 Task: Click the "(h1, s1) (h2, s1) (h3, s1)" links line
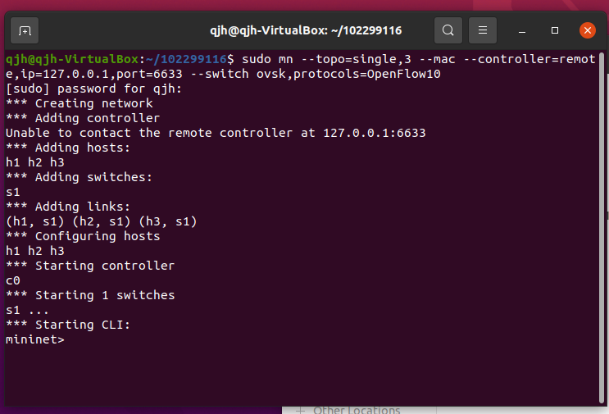tap(101, 221)
